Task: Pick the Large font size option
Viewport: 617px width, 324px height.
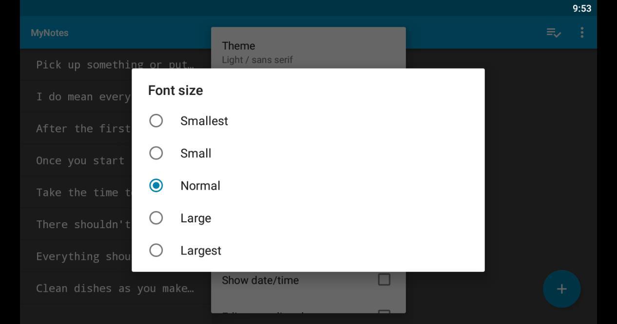Action: (x=156, y=218)
